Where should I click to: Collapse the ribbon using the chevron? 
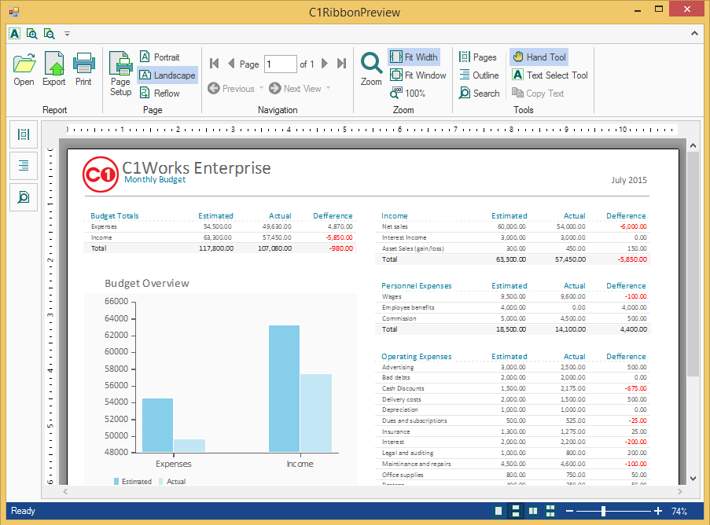point(694,34)
